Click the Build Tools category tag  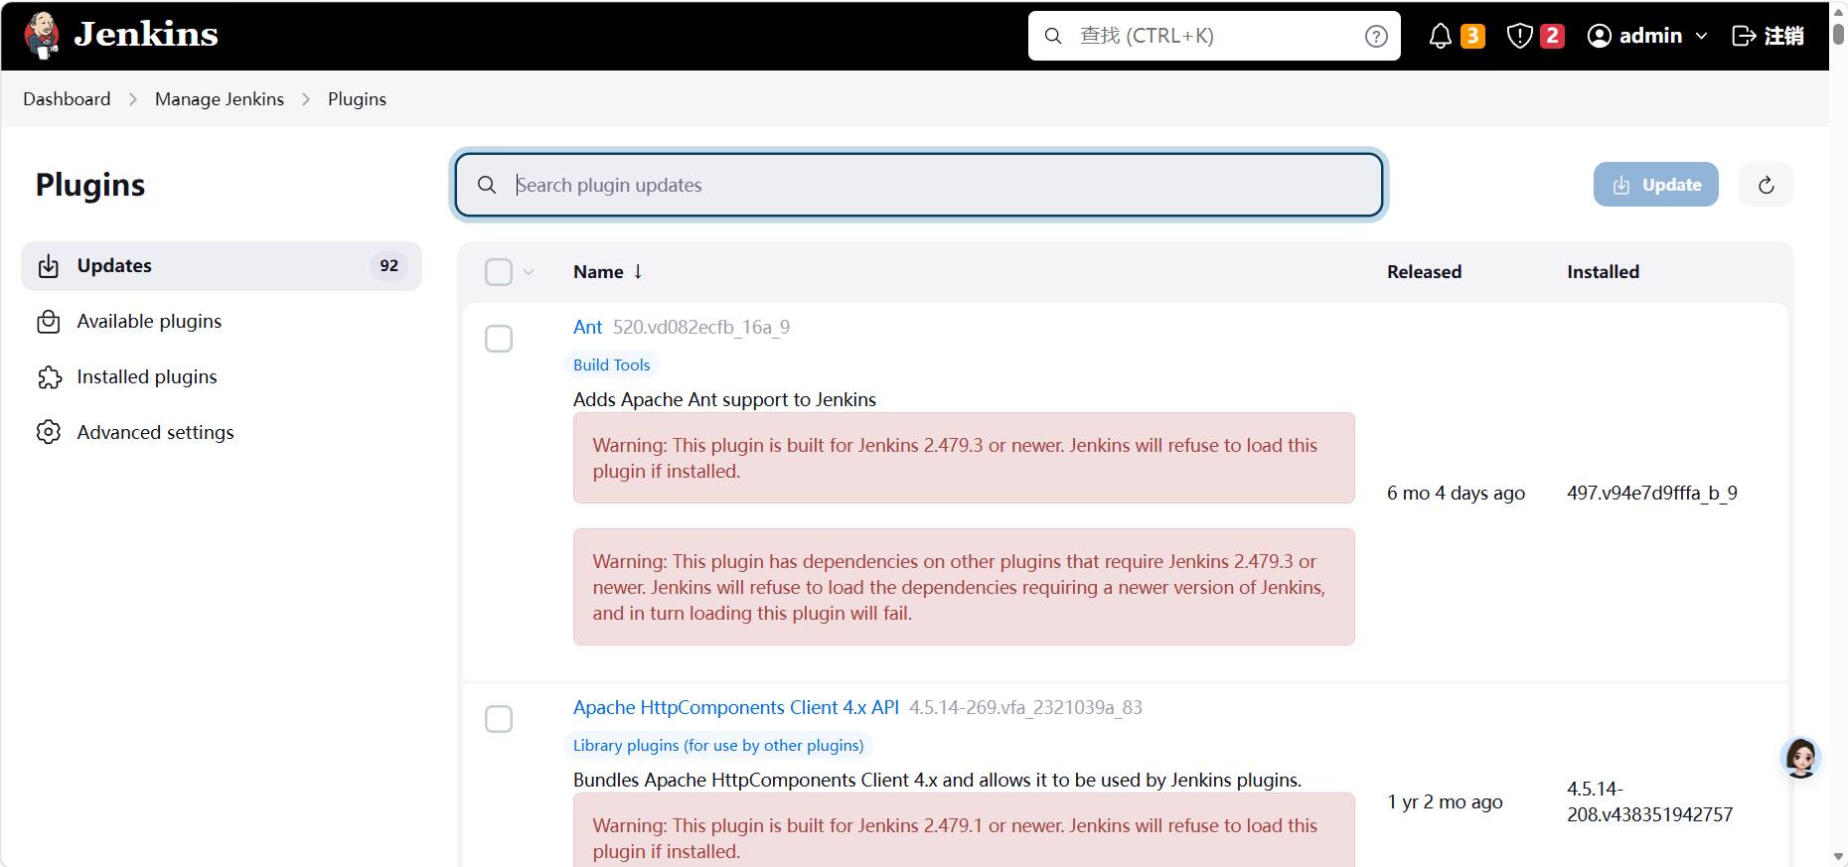pyautogui.click(x=611, y=364)
